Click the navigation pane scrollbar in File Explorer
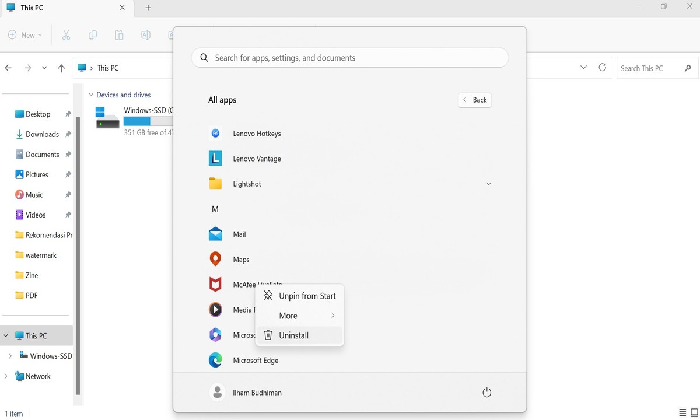The width and height of the screenshot is (700, 420). tap(78, 255)
